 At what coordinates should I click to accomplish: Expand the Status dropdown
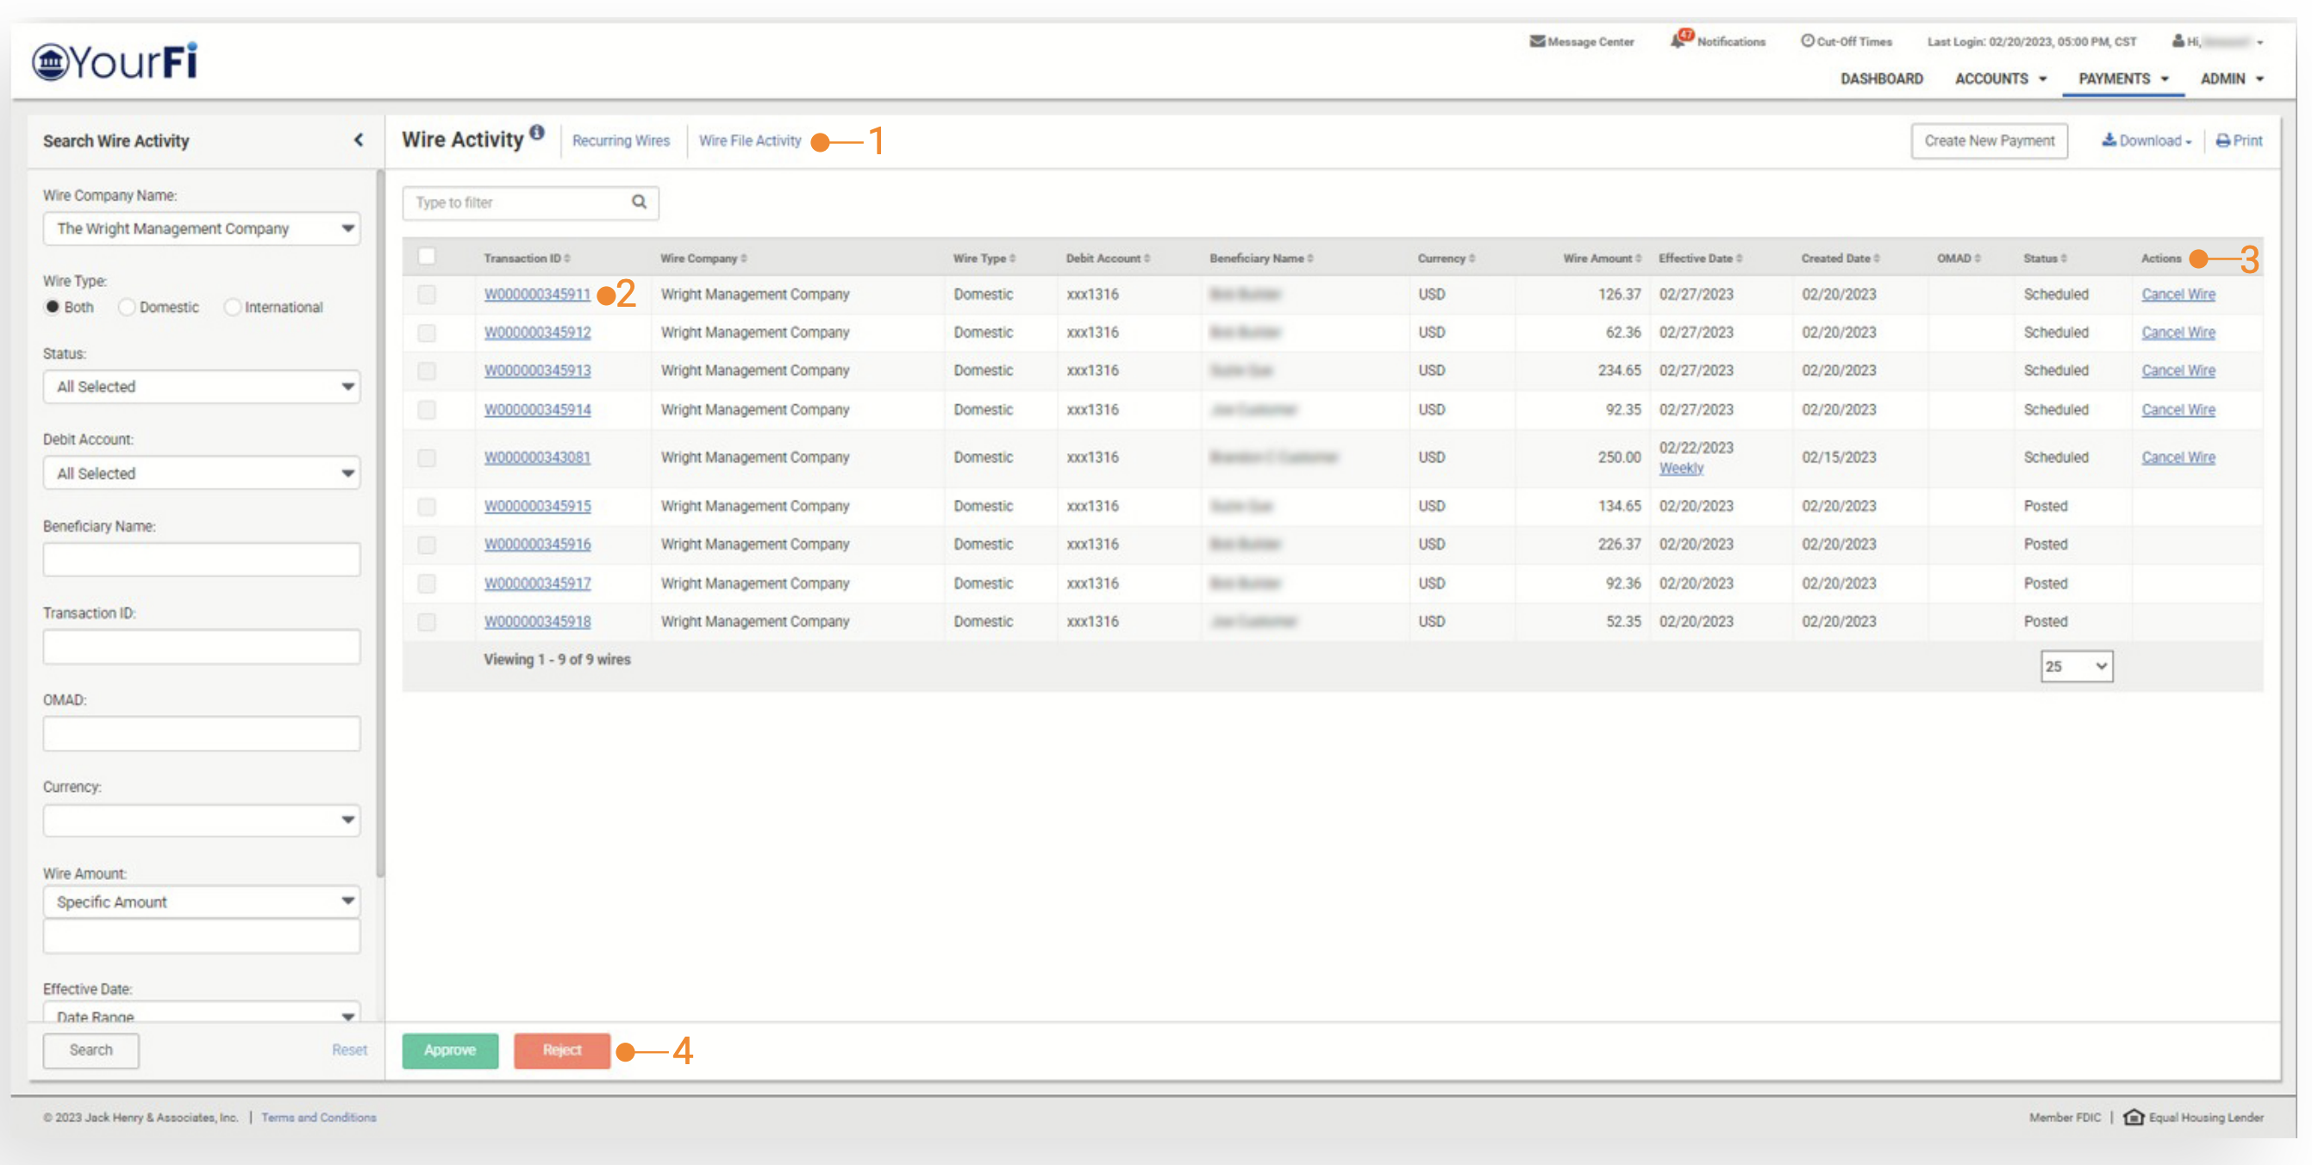click(x=202, y=387)
